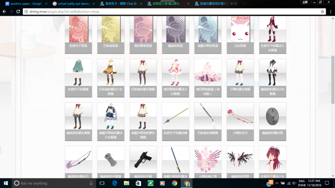335x188 pixels.
Task: Close the position paper tab
Action: click(46, 4)
